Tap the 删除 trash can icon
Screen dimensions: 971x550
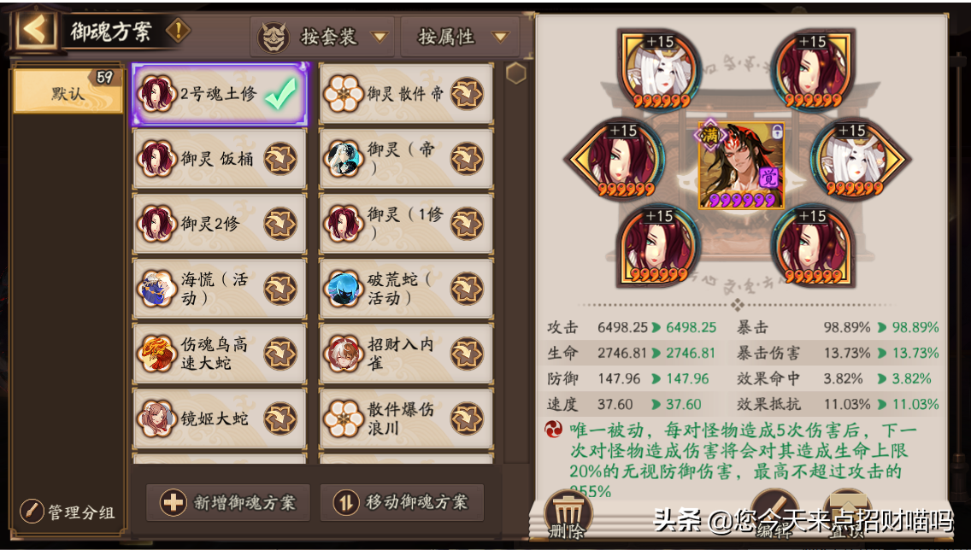tap(568, 515)
